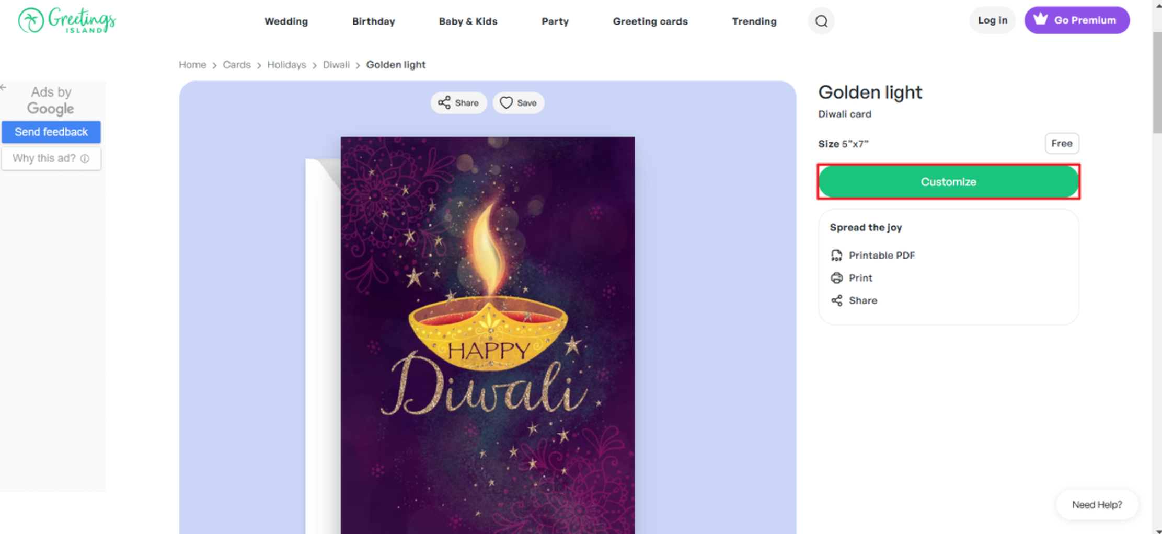1162x534 pixels.
Task: Click the back arrow beside the ad panel
Action: 3,87
